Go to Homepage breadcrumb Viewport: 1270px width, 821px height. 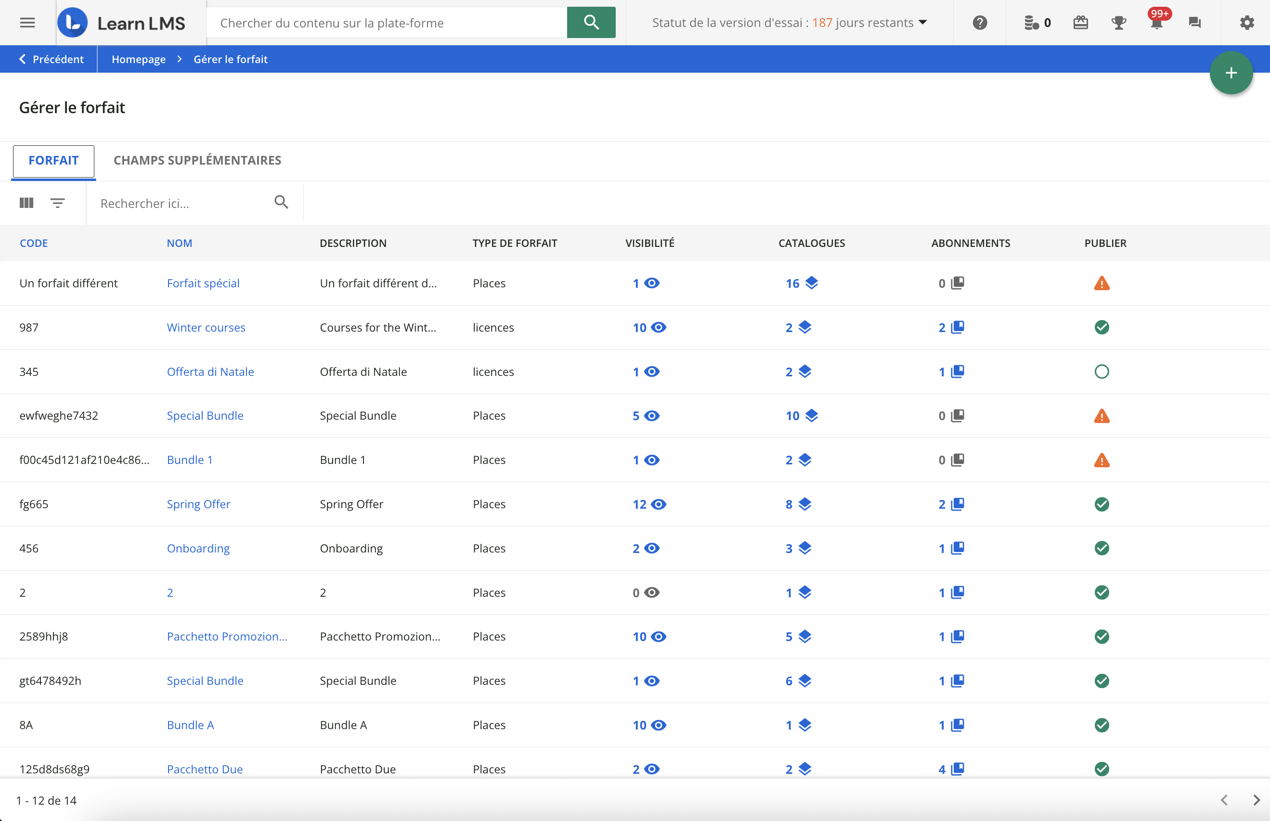click(x=139, y=59)
